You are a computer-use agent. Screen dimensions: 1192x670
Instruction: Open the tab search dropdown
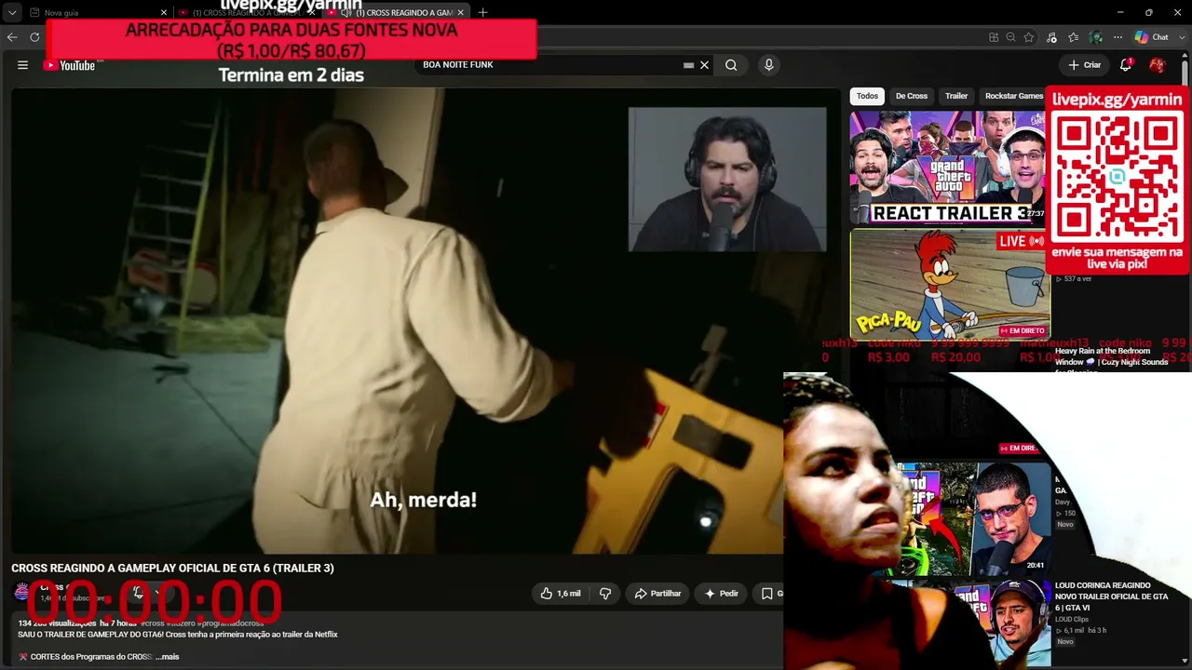[x=12, y=13]
